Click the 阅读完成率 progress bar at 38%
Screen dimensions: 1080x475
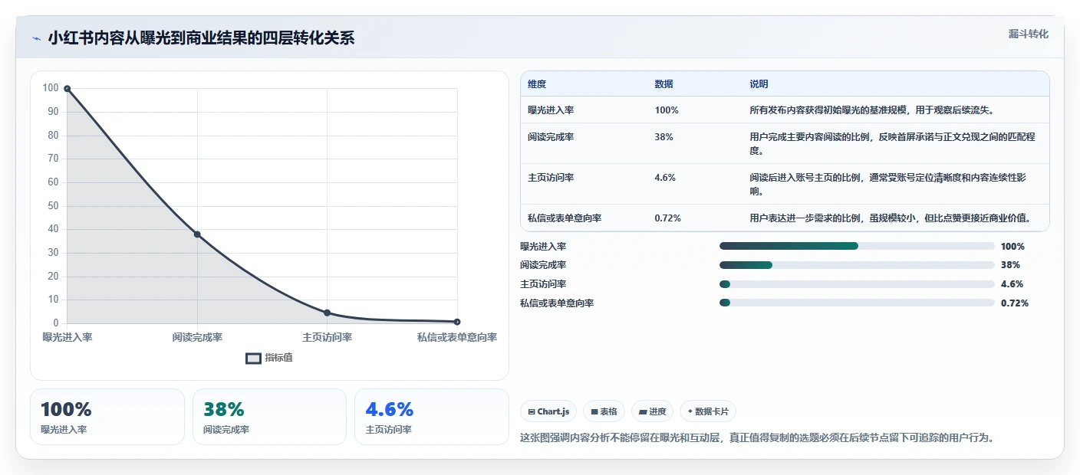[x=857, y=265]
